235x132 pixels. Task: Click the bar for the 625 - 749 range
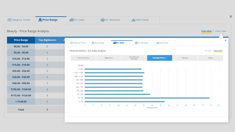(x=113, y=87)
